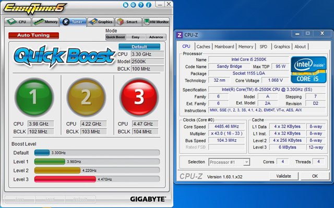Click the greyed Save button in EasyTune6
Viewport: 334px width, 208px height.
(20, 199)
